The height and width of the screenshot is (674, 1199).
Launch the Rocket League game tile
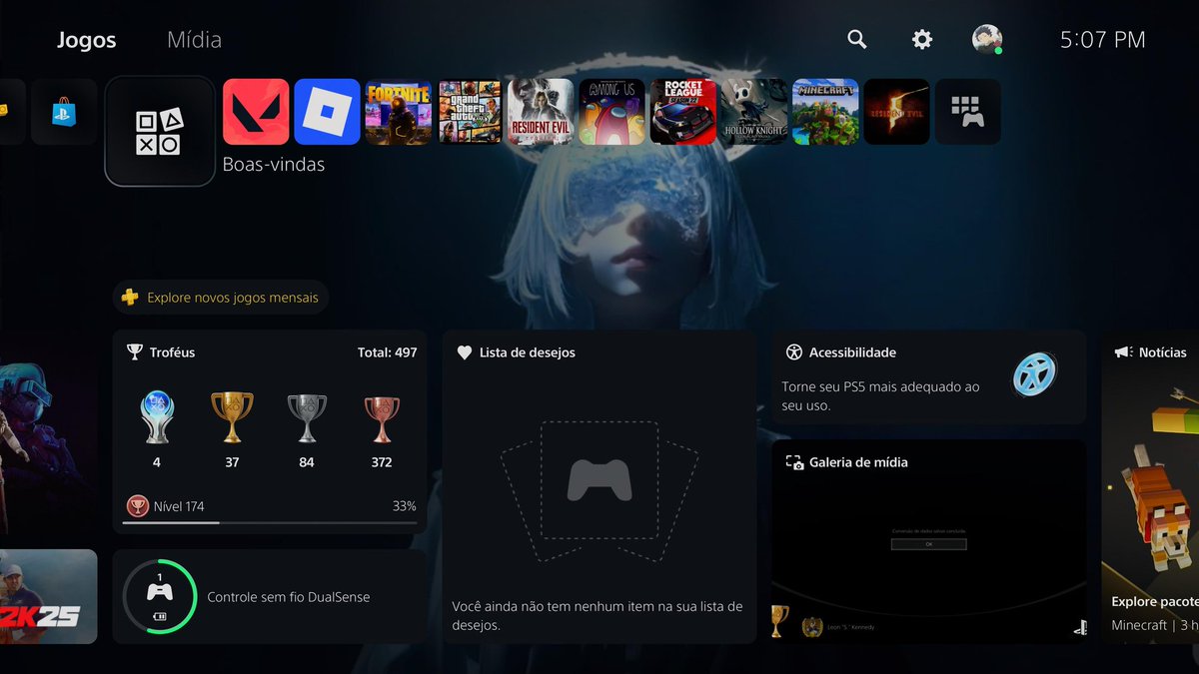[x=683, y=112]
